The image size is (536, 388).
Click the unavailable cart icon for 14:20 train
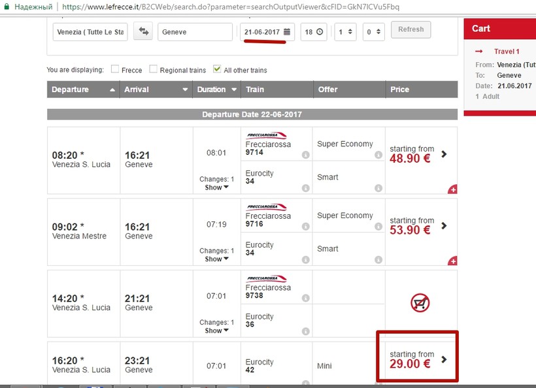pyautogui.click(x=420, y=302)
